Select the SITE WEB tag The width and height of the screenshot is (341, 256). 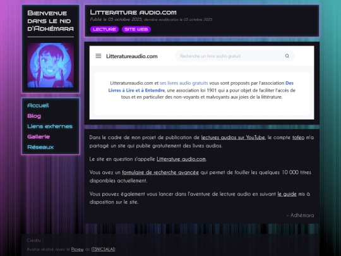136,29
